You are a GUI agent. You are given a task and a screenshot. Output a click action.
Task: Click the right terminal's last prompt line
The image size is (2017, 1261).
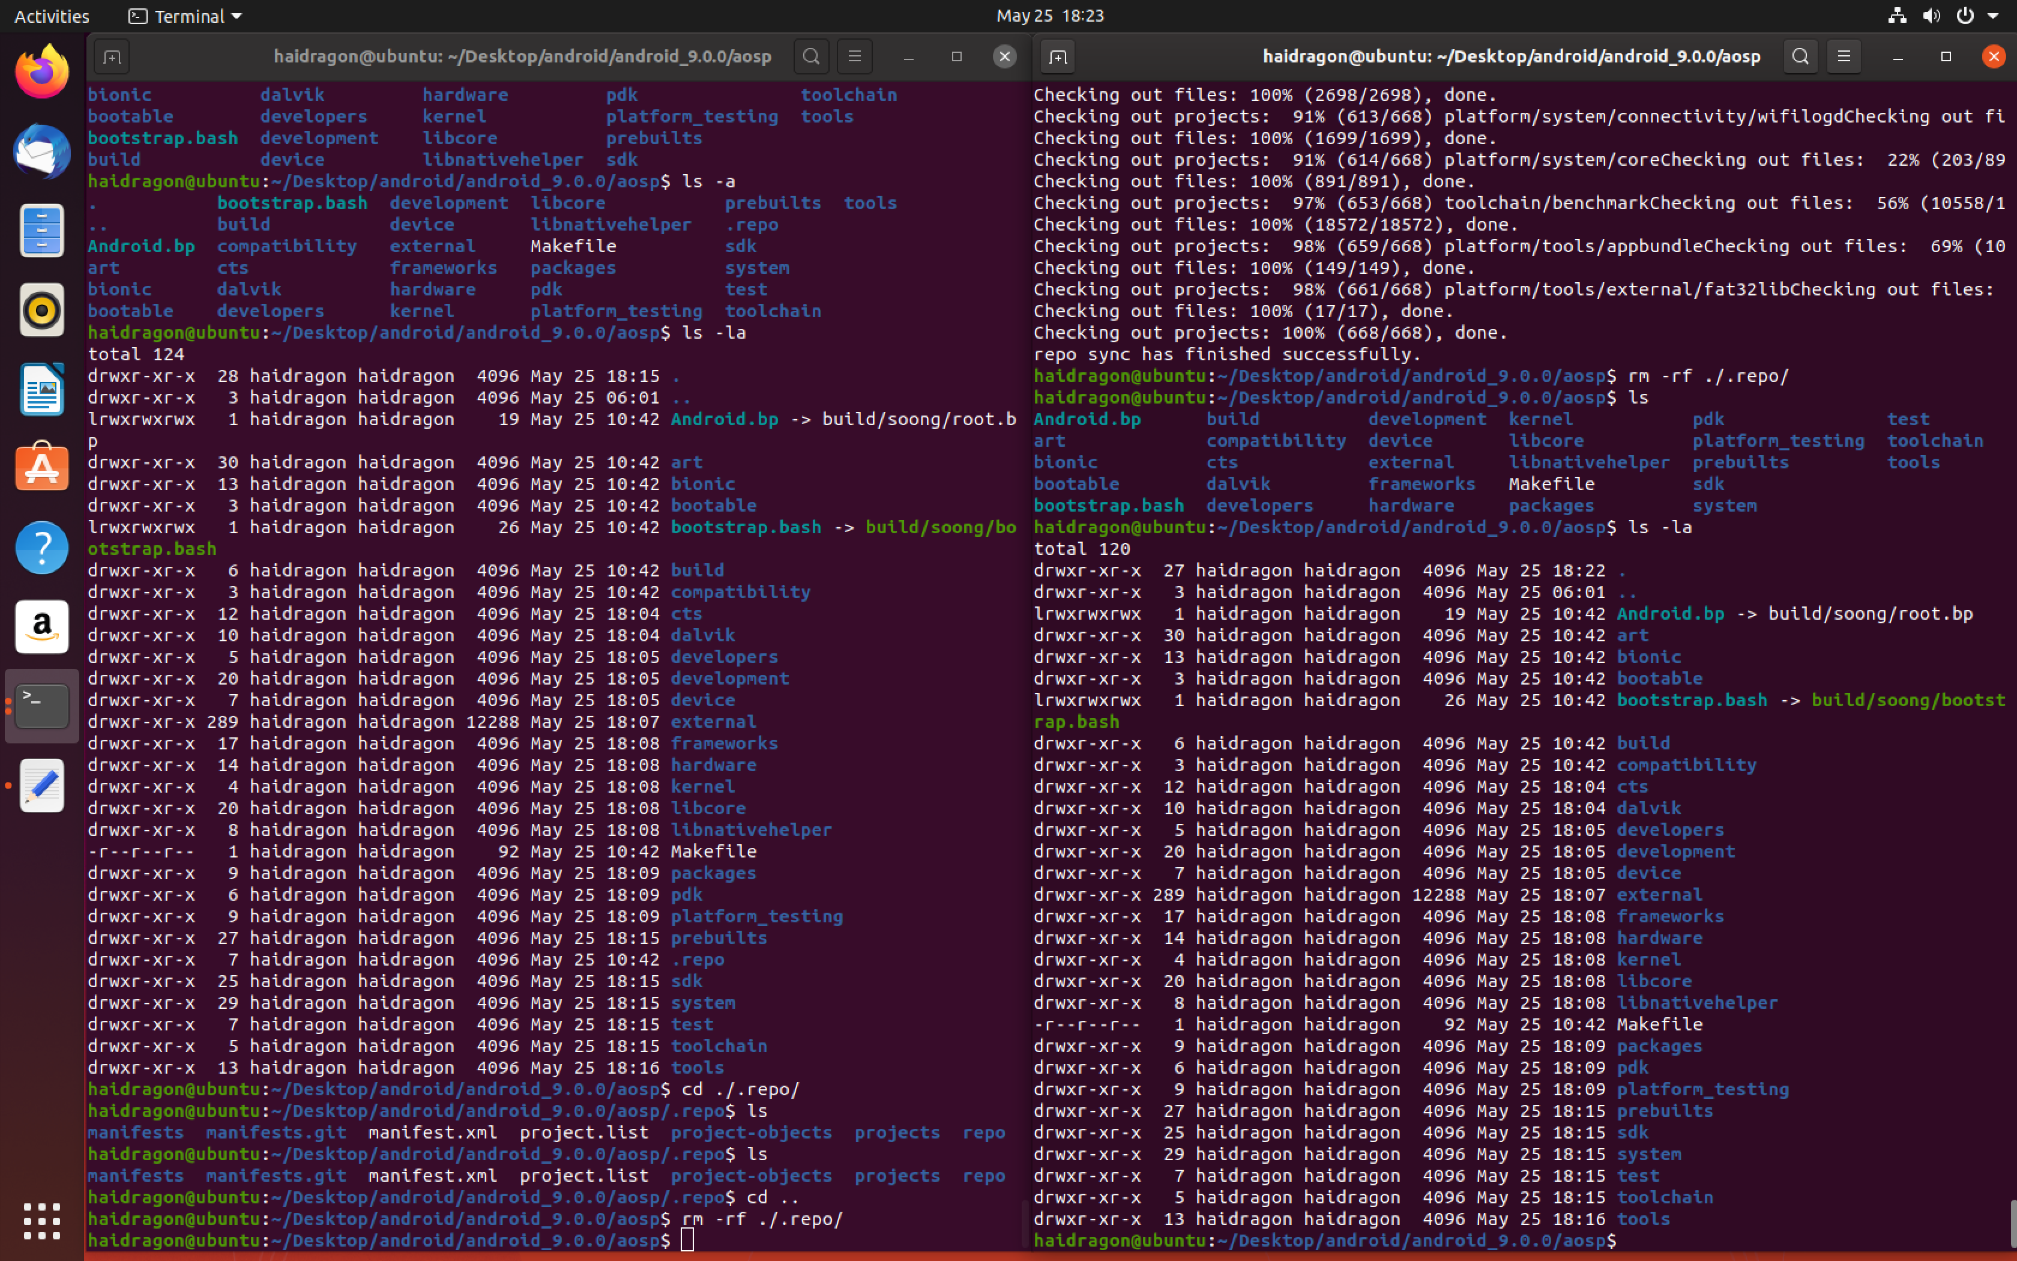(1325, 1241)
